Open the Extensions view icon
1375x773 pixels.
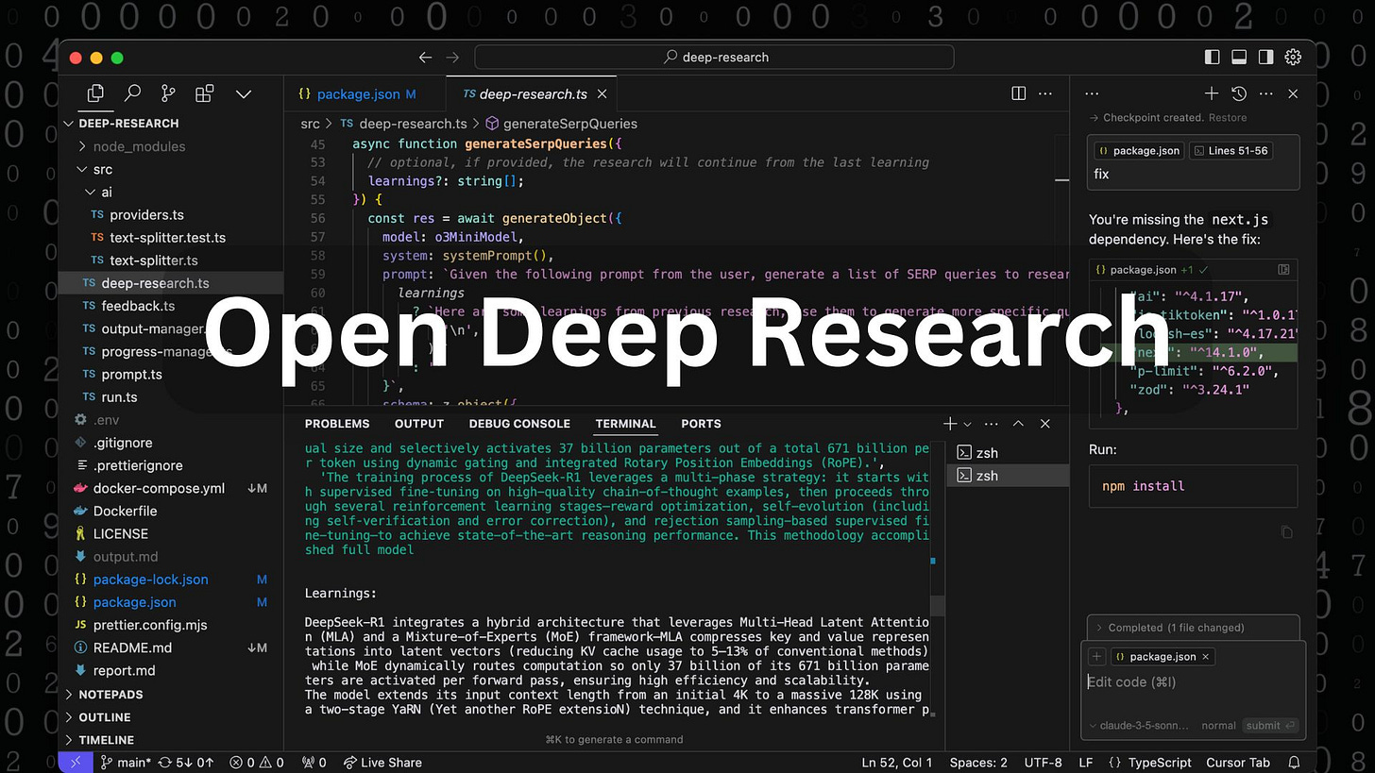[204, 93]
